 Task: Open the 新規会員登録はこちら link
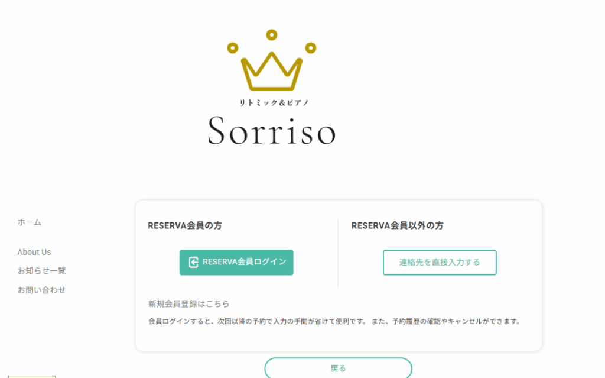(x=188, y=304)
